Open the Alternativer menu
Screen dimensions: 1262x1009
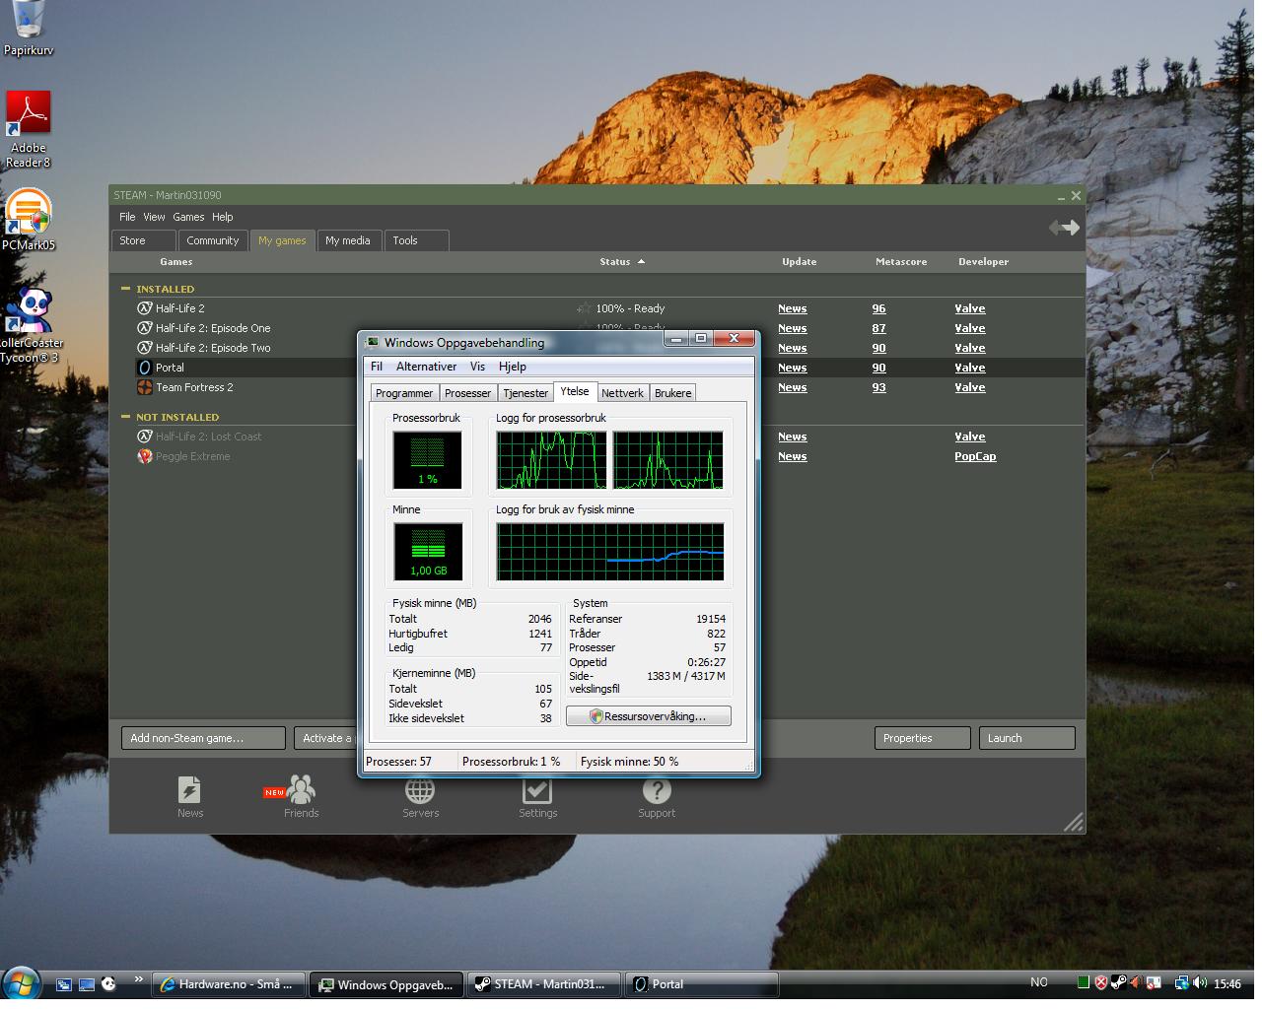426,367
